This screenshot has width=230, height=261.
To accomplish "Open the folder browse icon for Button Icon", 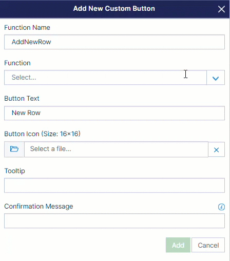I will point(14,149).
